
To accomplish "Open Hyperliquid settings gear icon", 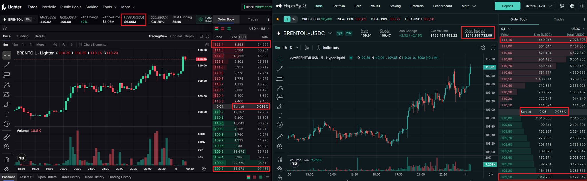I will [x=582, y=6].
